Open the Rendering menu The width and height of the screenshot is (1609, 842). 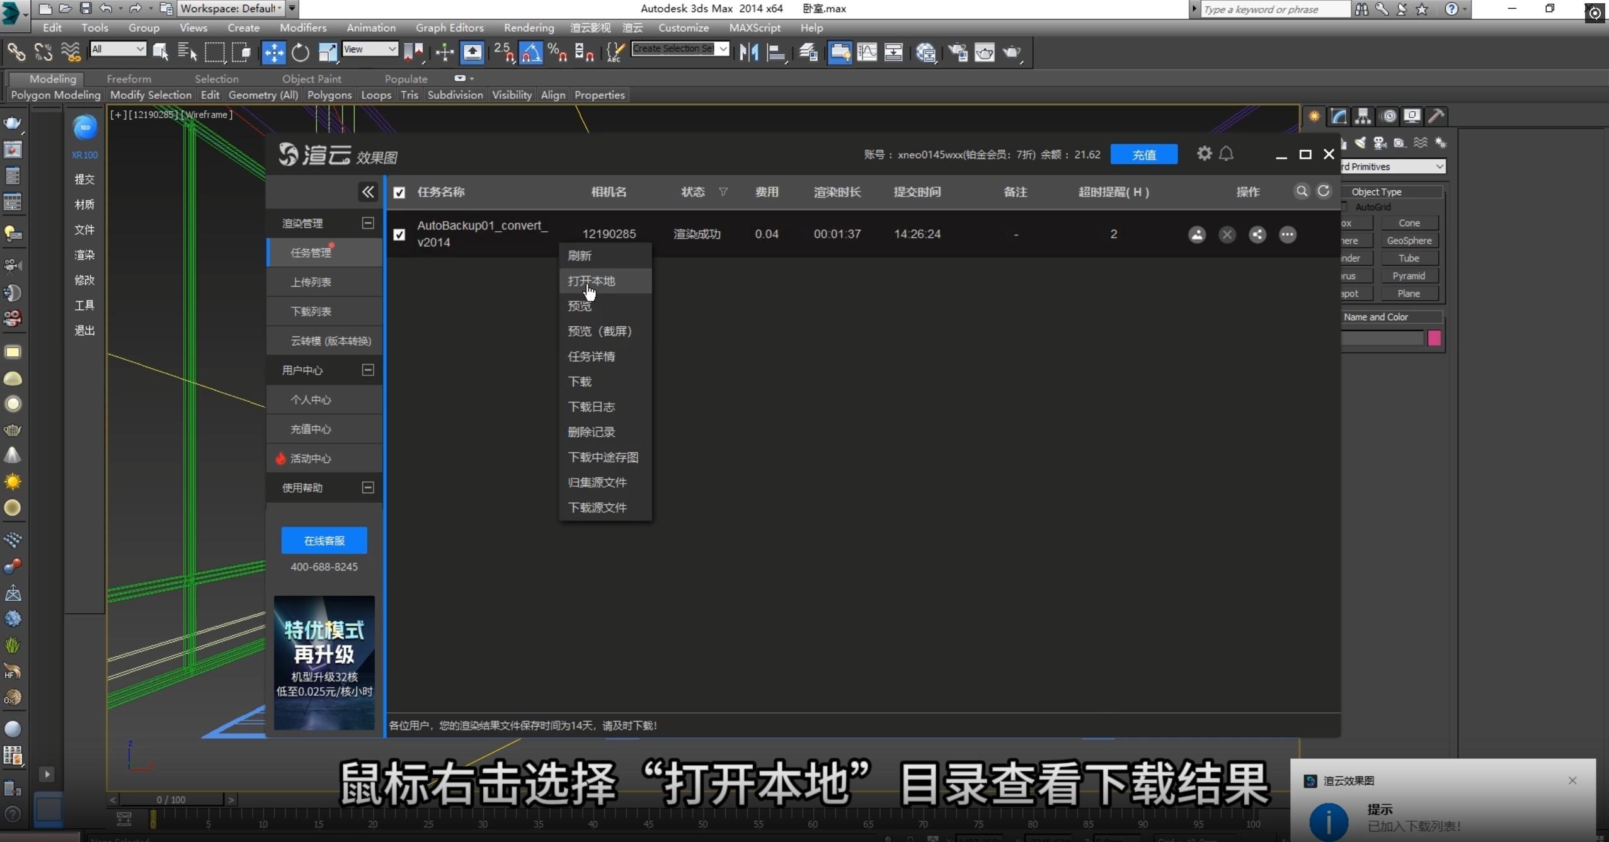click(x=529, y=28)
